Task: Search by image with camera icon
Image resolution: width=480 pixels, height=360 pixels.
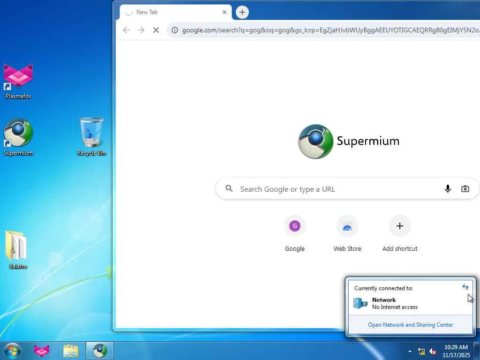Action: (x=465, y=189)
